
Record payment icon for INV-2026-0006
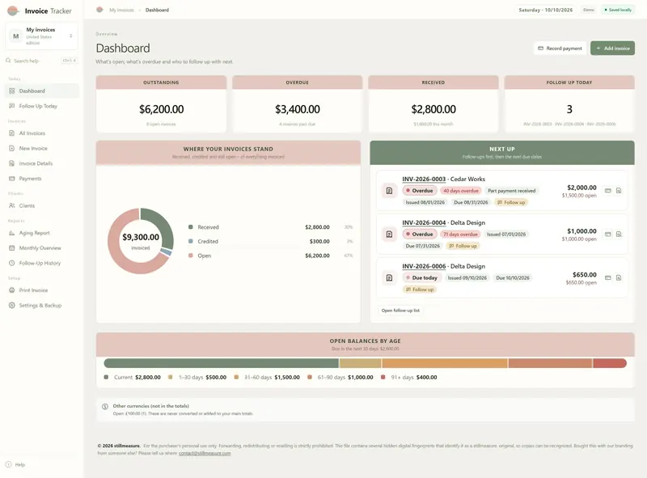coord(608,277)
